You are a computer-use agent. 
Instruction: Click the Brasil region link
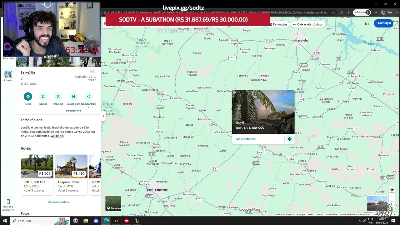(x=310, y=214)
